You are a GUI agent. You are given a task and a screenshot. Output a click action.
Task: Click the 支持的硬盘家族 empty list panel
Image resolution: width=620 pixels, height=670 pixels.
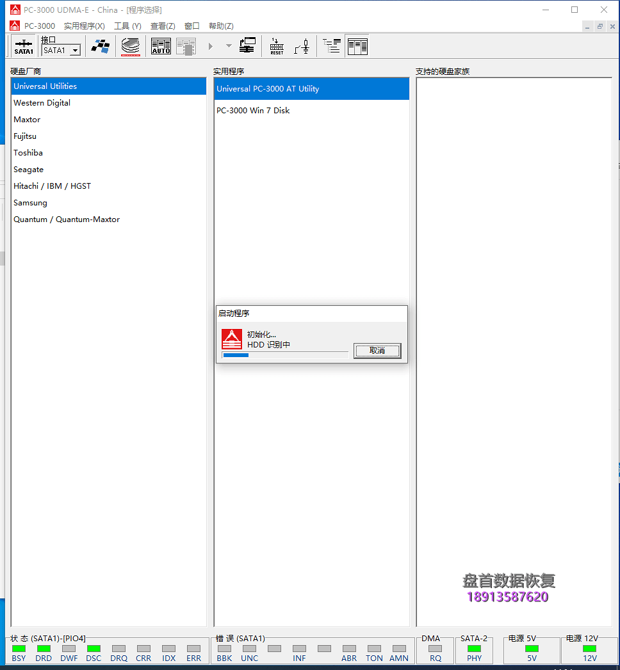pos(514,352)
